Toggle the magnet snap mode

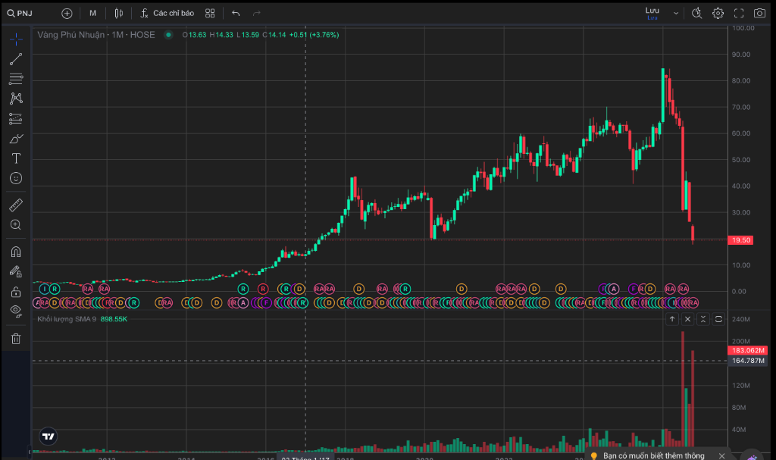pyautogui.click(x=16, y=252)
